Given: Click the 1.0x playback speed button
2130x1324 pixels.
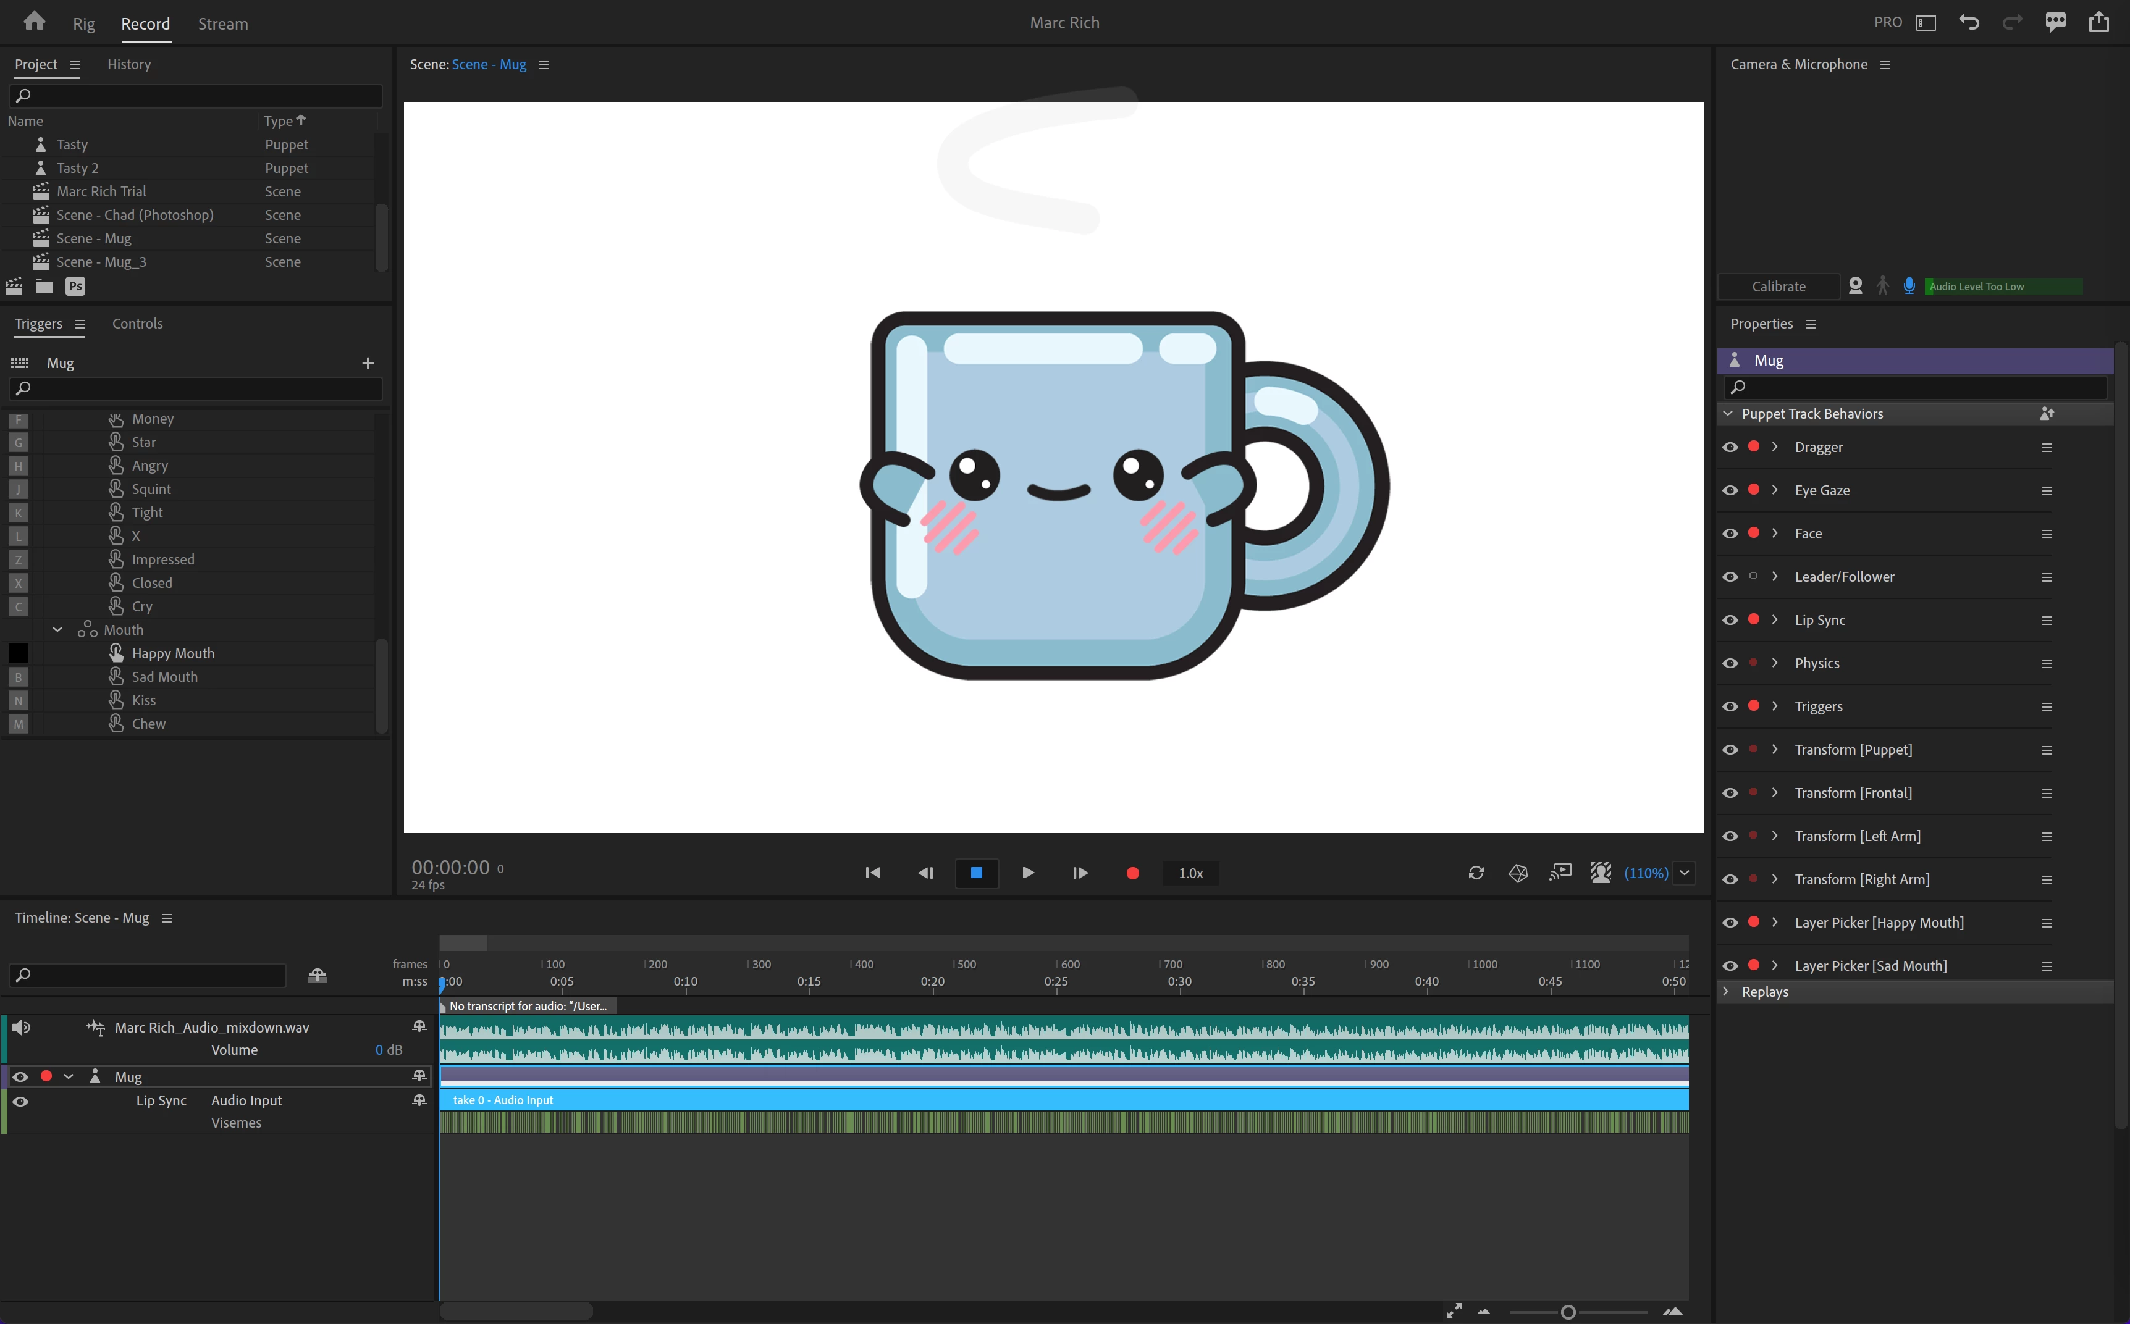Looking at the screenshot, I should pyautogui.click(x=1190, y=873).
